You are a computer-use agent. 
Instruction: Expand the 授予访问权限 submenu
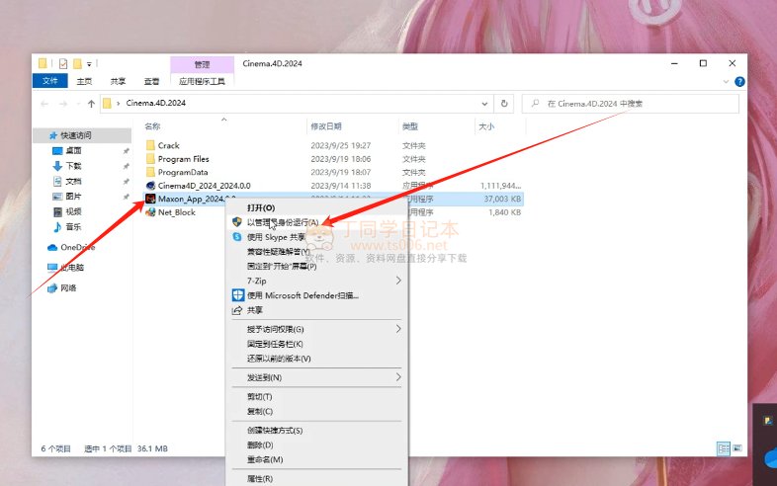(x=398, y=329)
